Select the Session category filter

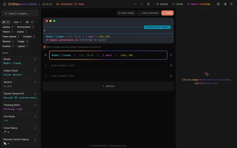[8, 41]
